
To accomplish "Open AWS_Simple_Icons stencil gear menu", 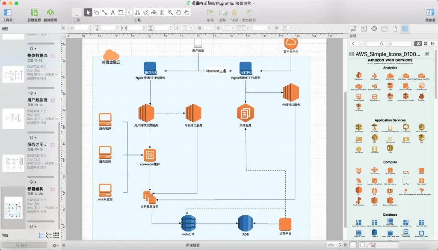I will point(427,54).
